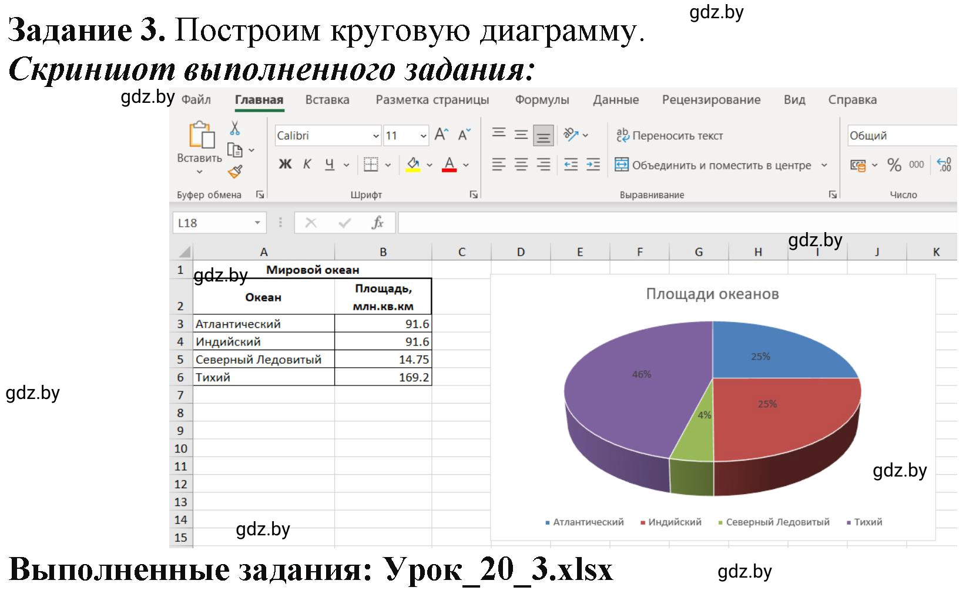Open the Данные tab
976x597 pixels.
[x=616, y=100]
